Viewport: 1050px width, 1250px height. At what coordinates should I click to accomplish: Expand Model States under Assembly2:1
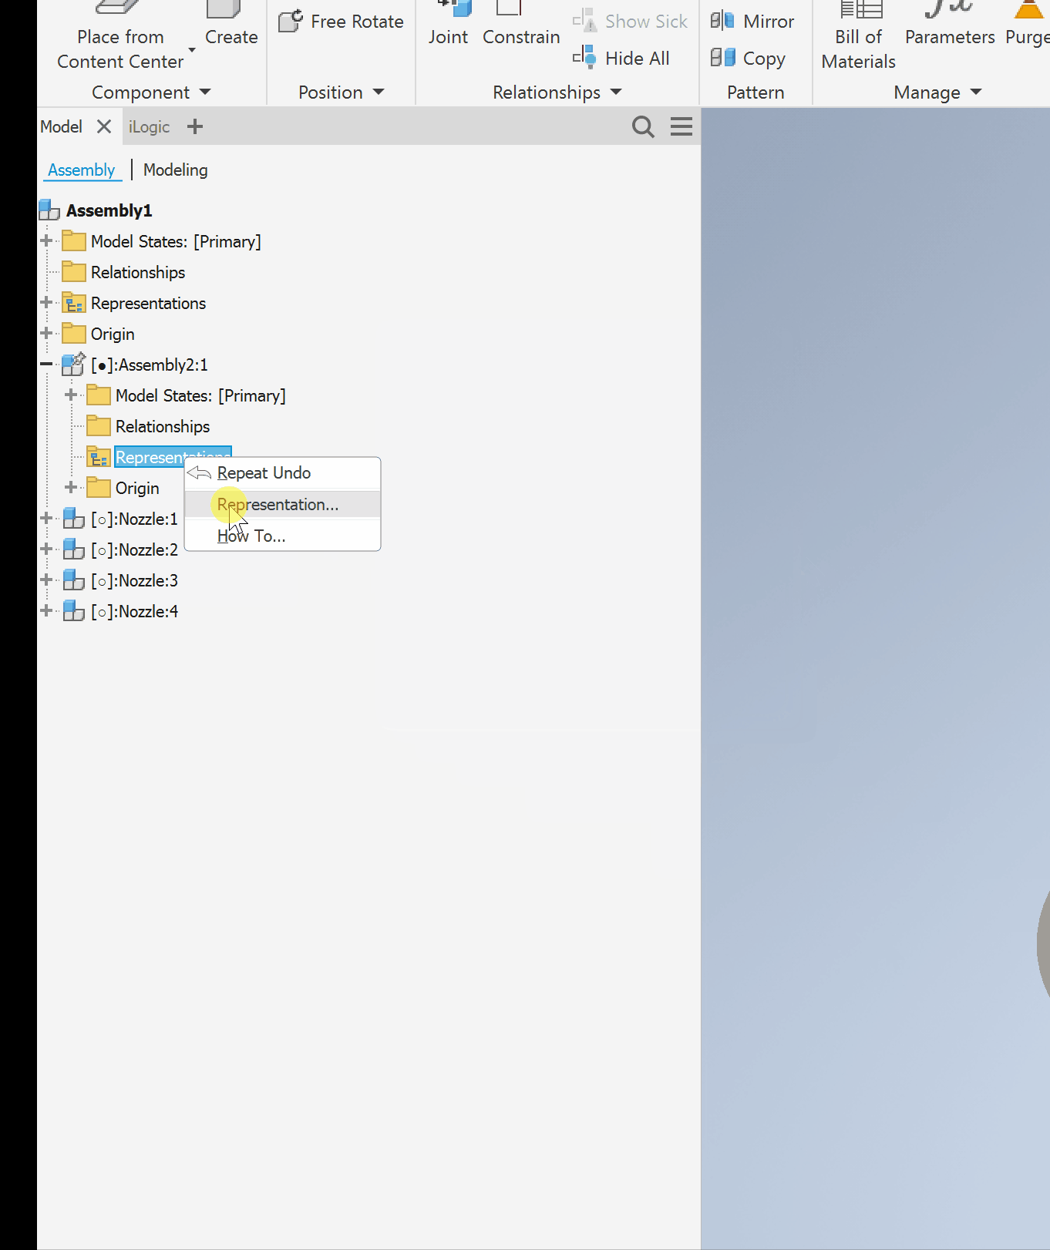pos(71,395)
